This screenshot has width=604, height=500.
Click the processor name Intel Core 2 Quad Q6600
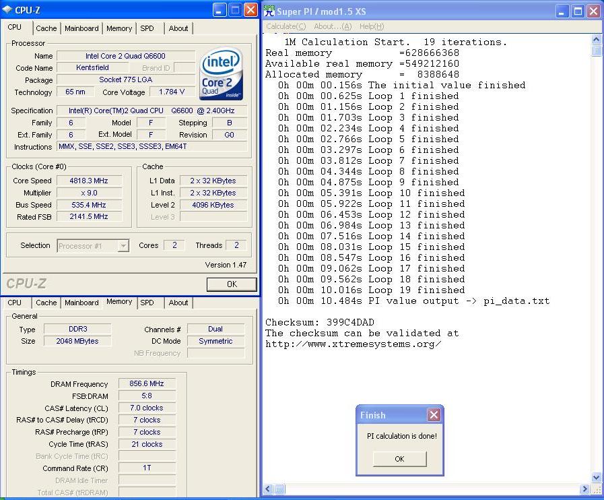(125, 56)
